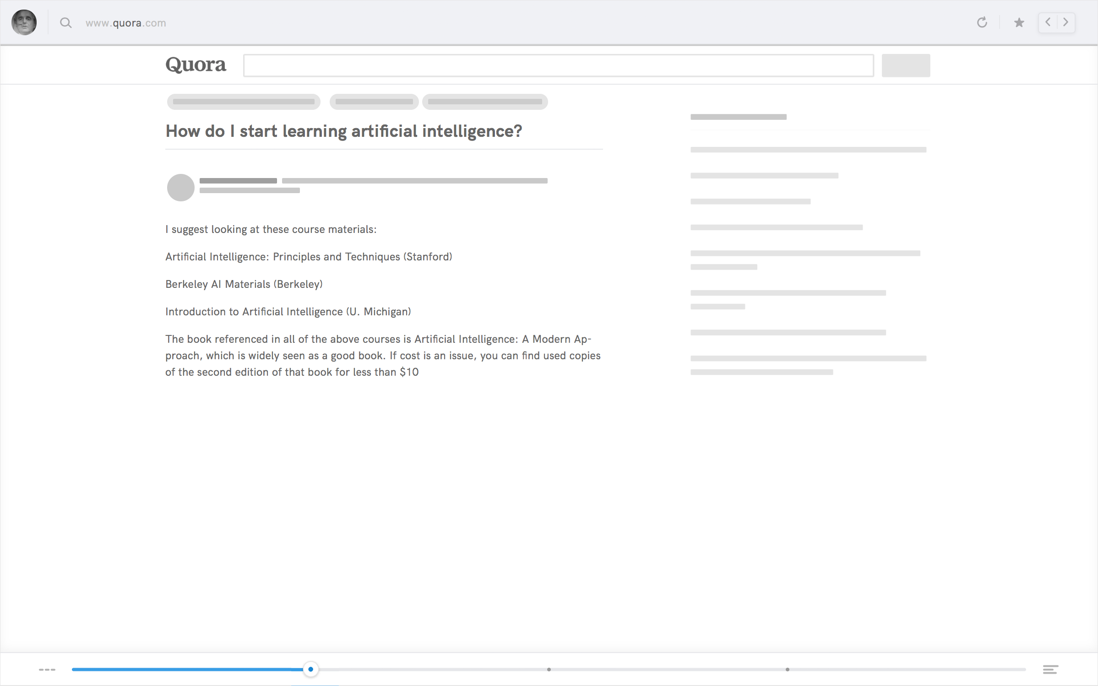Screen dimensions: 1098x686
Task: Jump to the middle timeline dot marker
Action: [x=549, y=670]
